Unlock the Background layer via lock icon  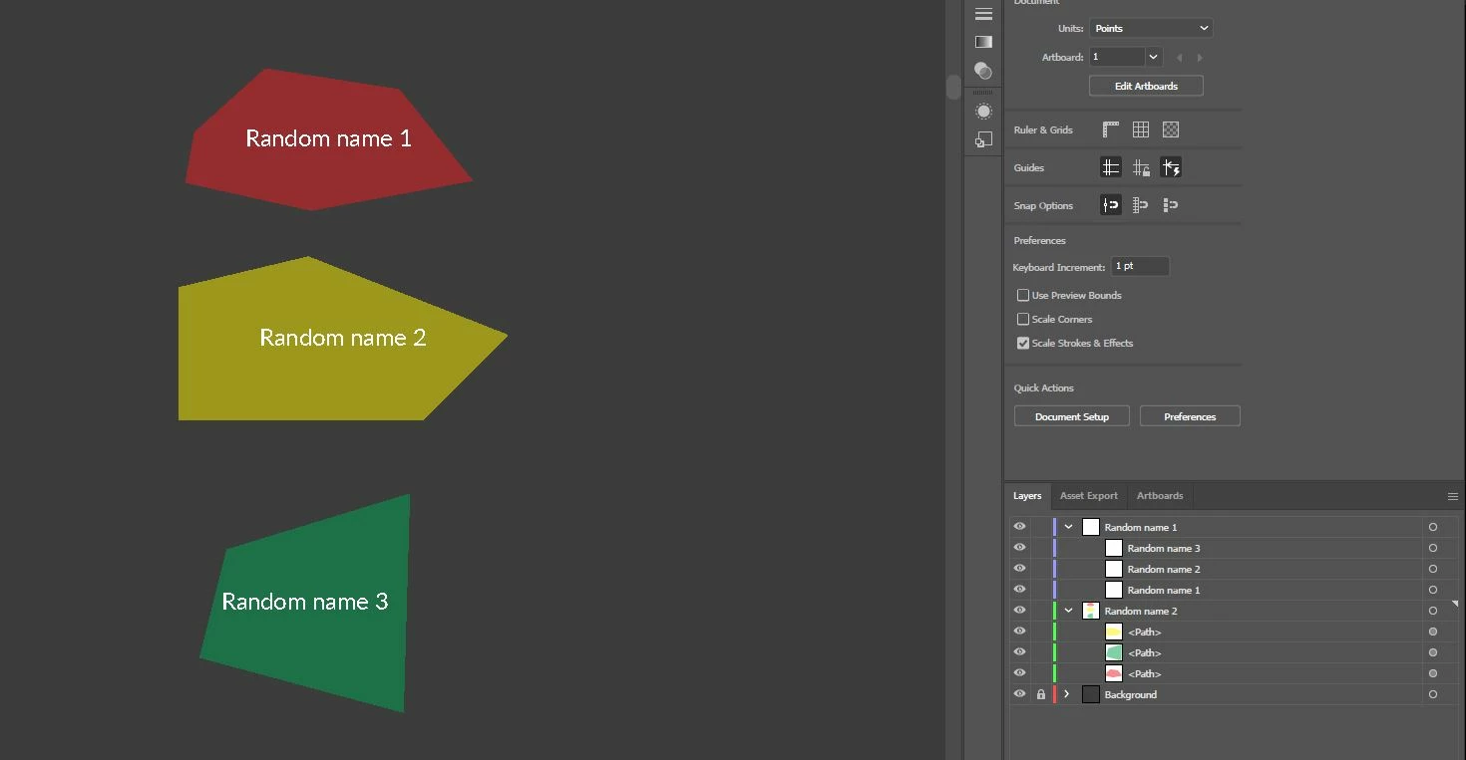click(x=1041, y=694)
